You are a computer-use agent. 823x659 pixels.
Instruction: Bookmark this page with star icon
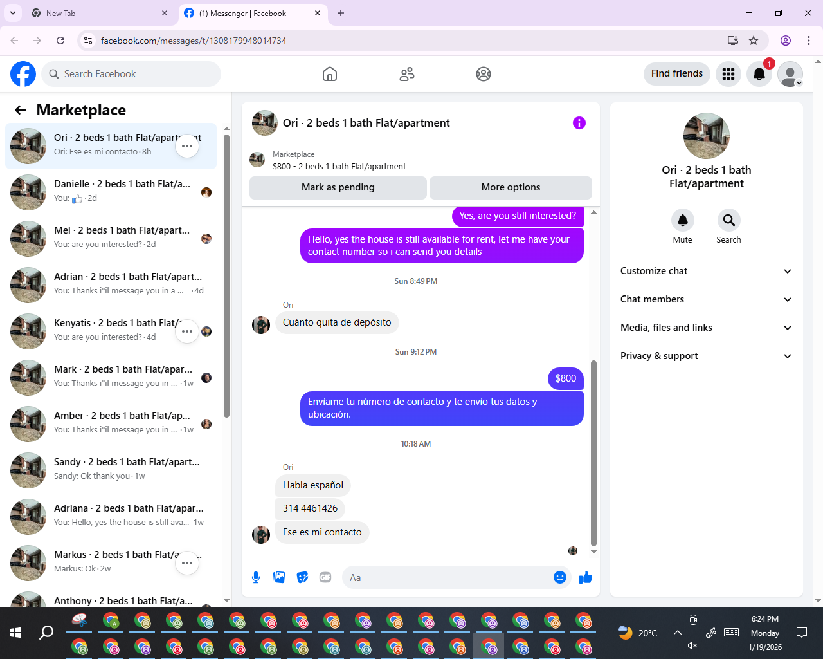tap(754, 41)
